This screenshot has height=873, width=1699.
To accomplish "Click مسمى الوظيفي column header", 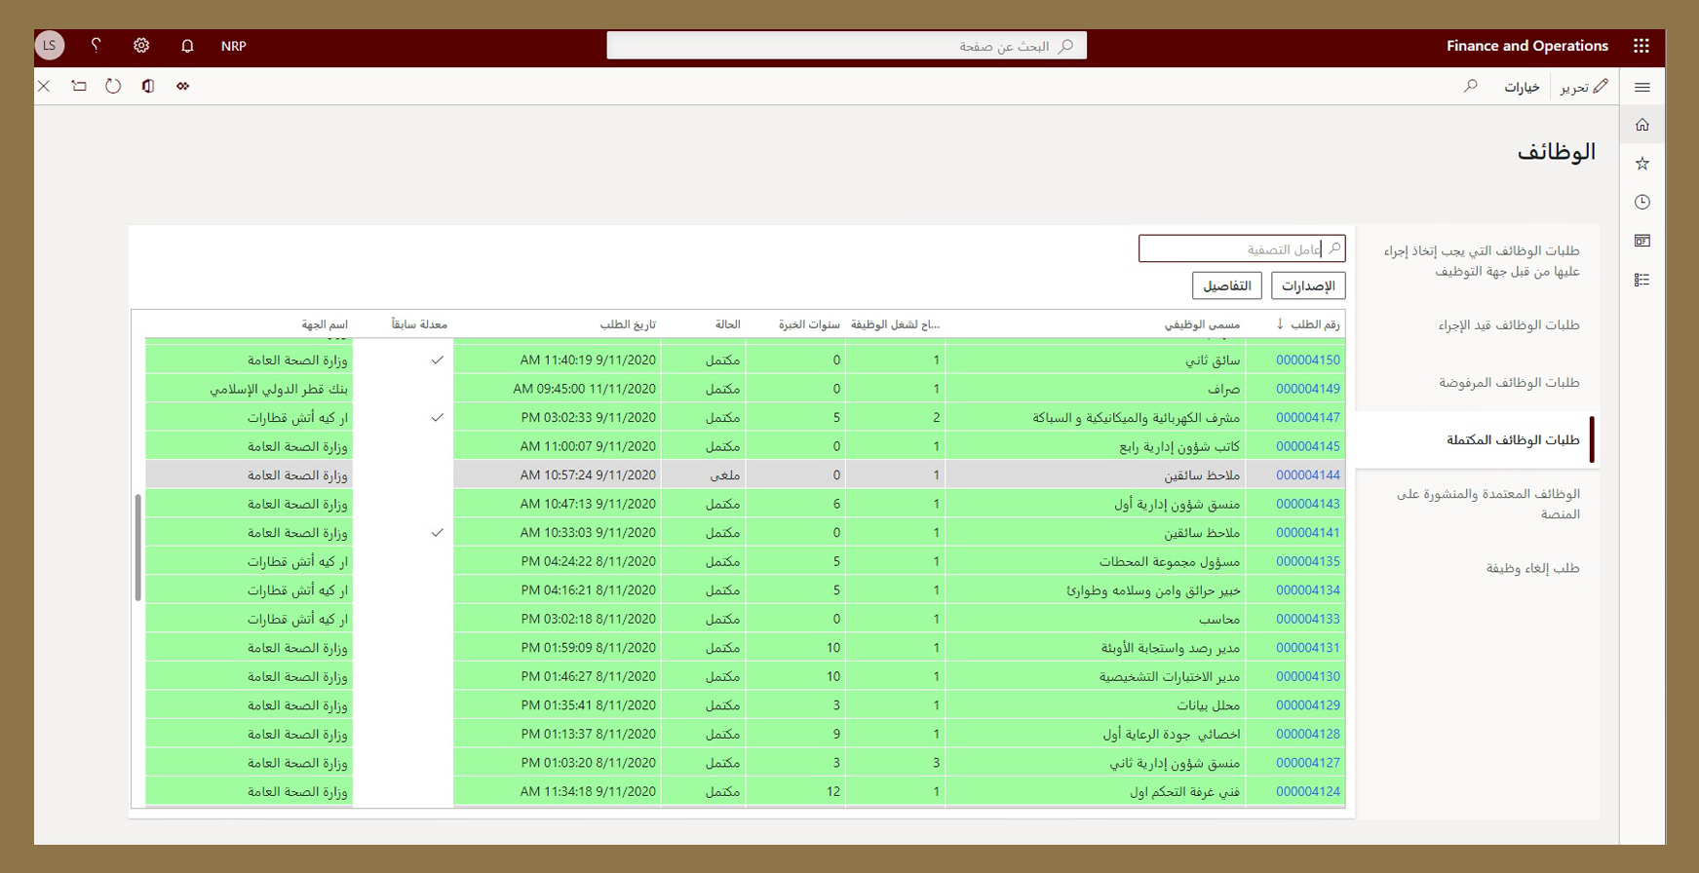I will (1202, 324).
